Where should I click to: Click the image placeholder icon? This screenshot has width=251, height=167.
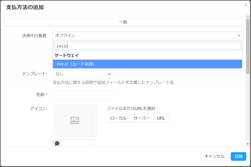75,121
